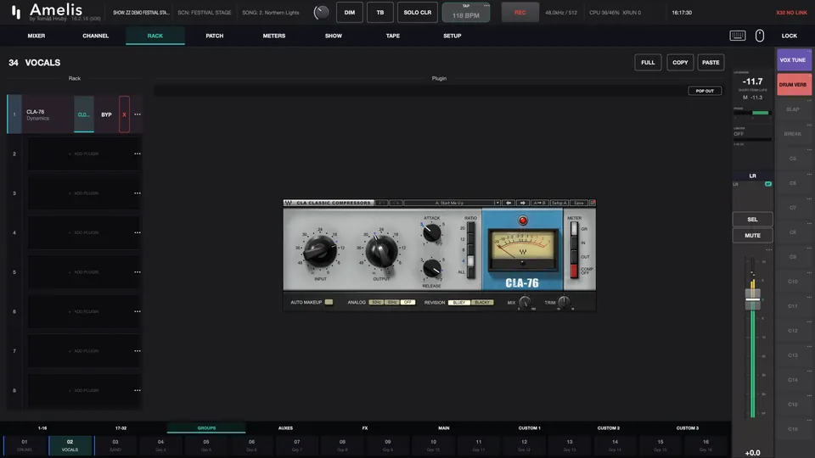Toggle Auto Makeup on CLA-76
This screenshot has width=815, height=458.
329,302
